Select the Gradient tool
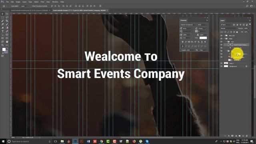 pyautogui.click(x=7, y=28)
